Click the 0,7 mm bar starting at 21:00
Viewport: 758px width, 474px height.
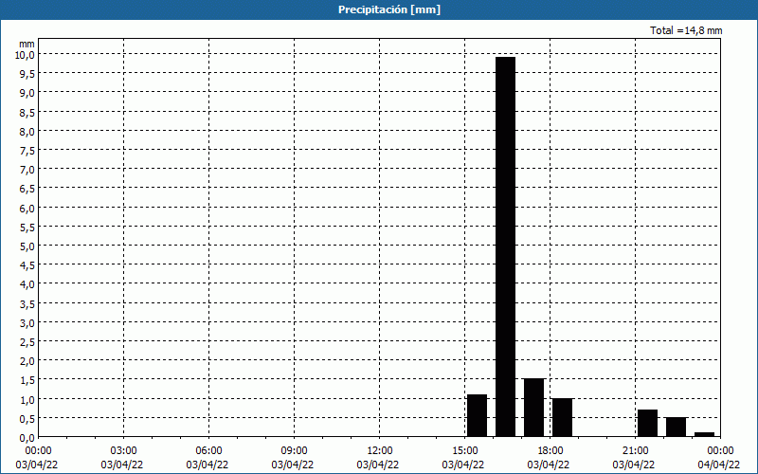click(x=647, y=423)
